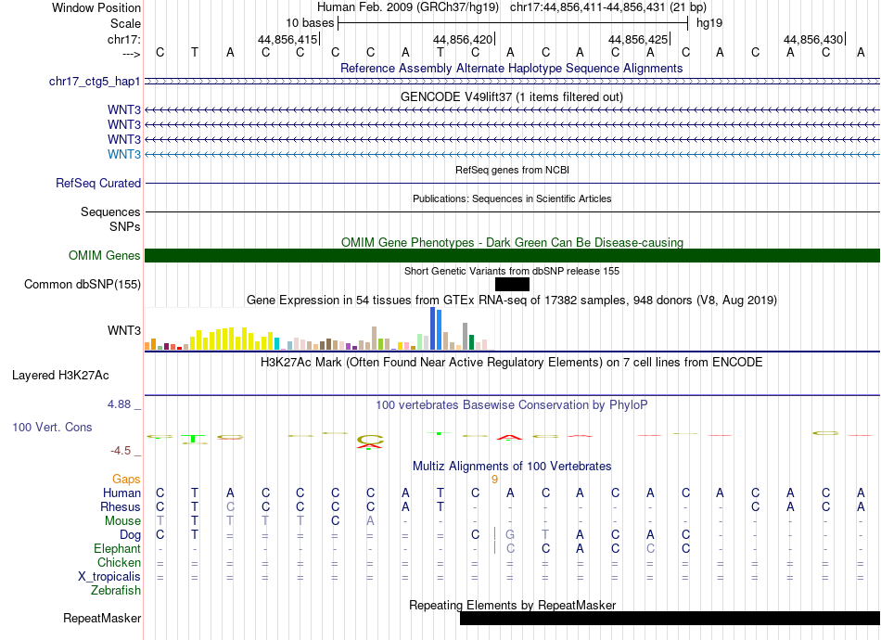881x640 pixels.
Task: Select the Rhesus alignment row label
Action: click(x=121, y=506)
